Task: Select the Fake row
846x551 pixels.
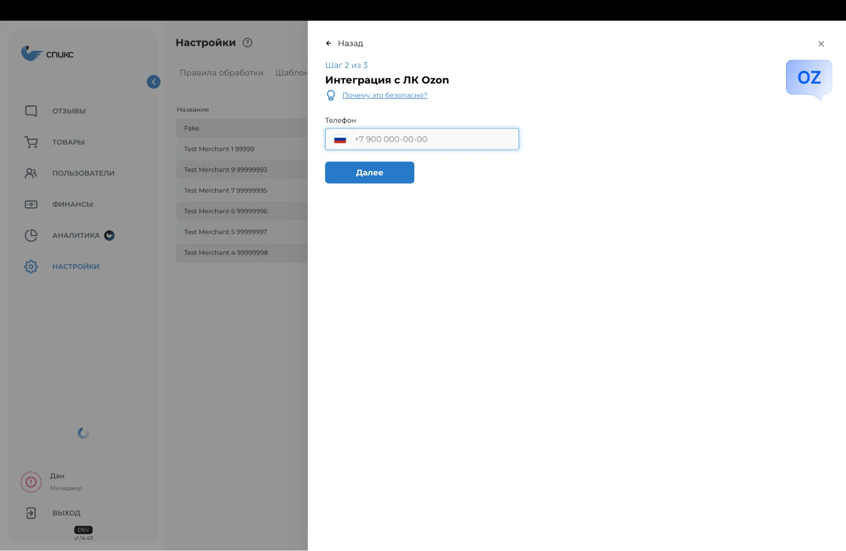Action: click(x=242, y=128)
